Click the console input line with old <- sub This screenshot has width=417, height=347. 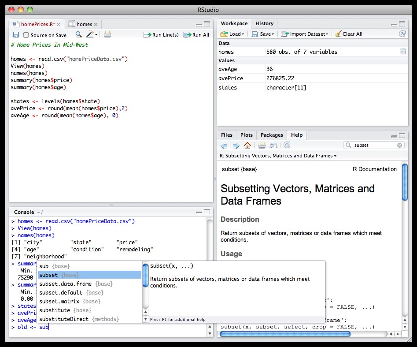[108, 327]
